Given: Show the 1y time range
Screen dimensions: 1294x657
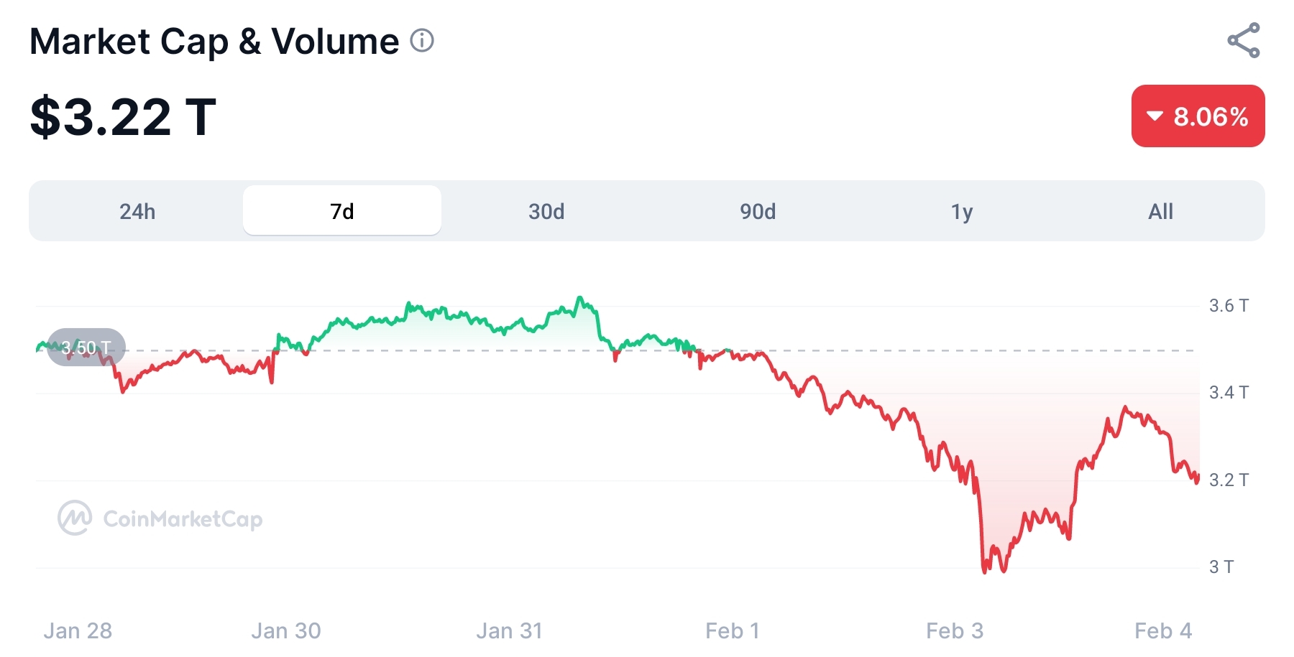Looking at the screenshot, I should pos(962,211).
